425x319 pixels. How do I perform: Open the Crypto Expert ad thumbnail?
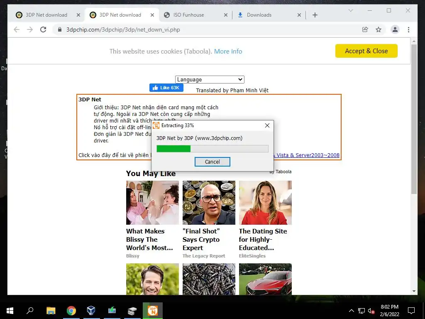[209, 203]
